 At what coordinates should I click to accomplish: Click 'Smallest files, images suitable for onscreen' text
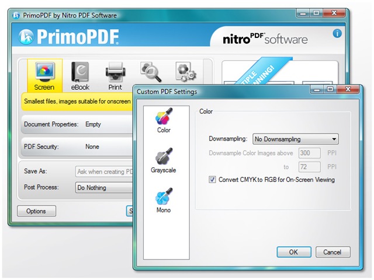(77, 101)
